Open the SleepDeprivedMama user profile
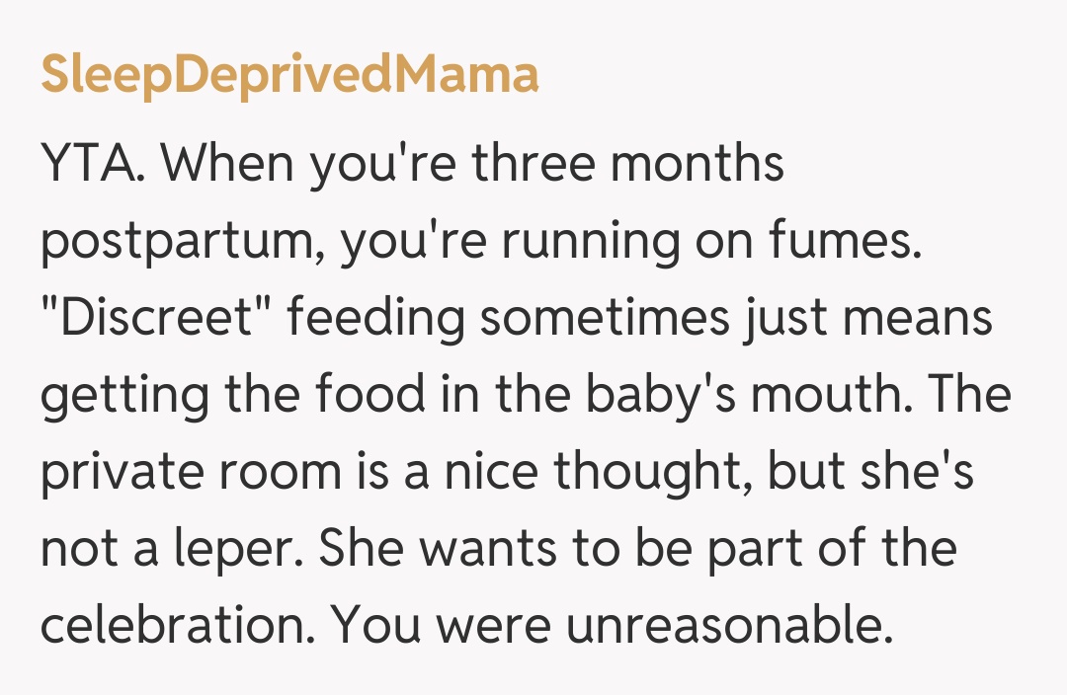Screen dimensions: 1067x695 click(289, 74)
